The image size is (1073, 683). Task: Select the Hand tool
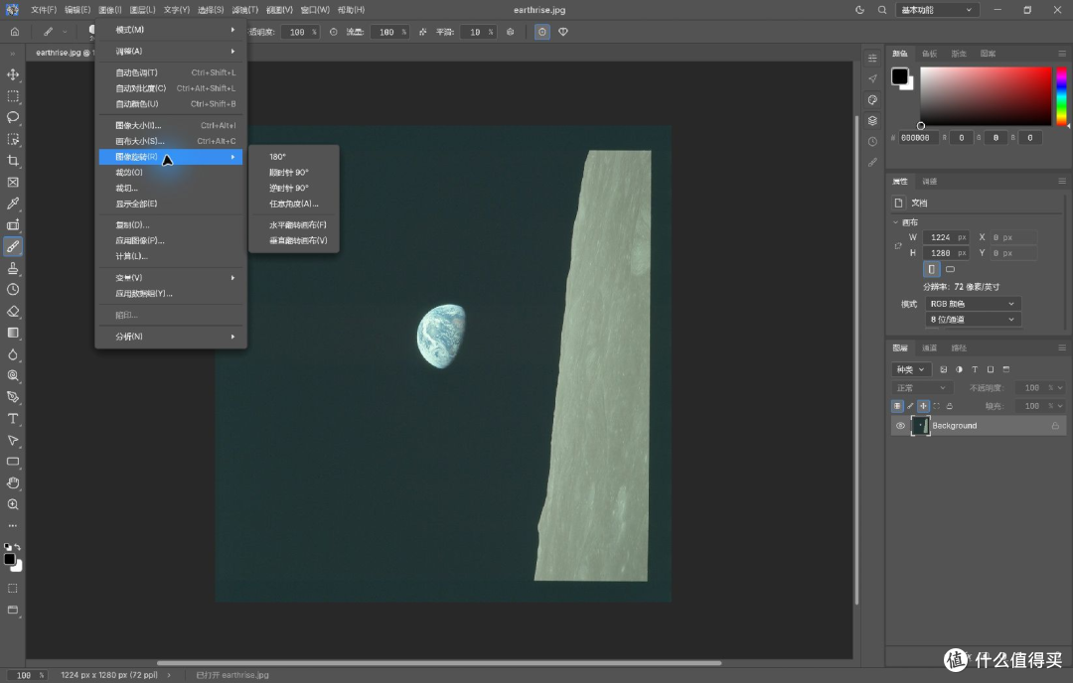(13, 482)
